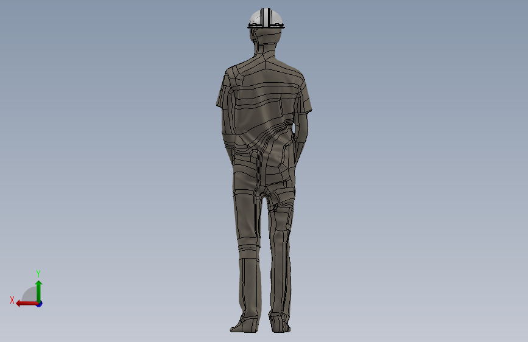The height and width of the screenshot is (342, 528).
Task: Click the blue Z axis dot of triad
Action: pos(40,304)
